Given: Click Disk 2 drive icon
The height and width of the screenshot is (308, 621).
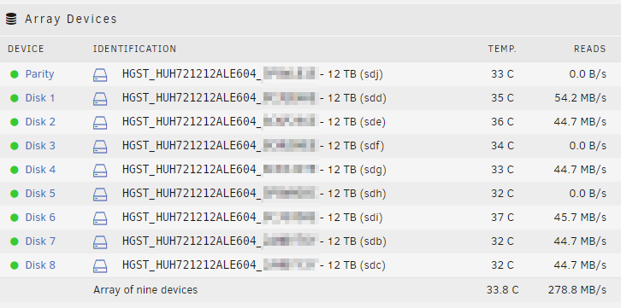Looking at the screenshot, I should [x=100, y=123].
